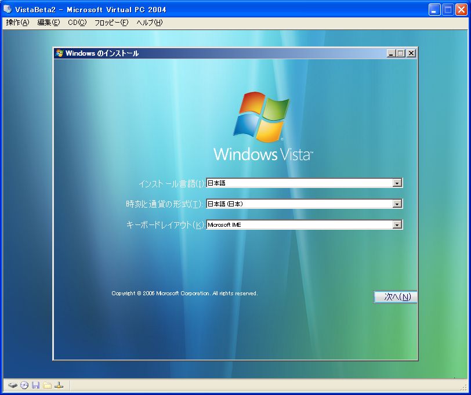Maximize the Virtual PC 2004 window
The width and height of the screenshot is (471, 395).
coord(448,10)
